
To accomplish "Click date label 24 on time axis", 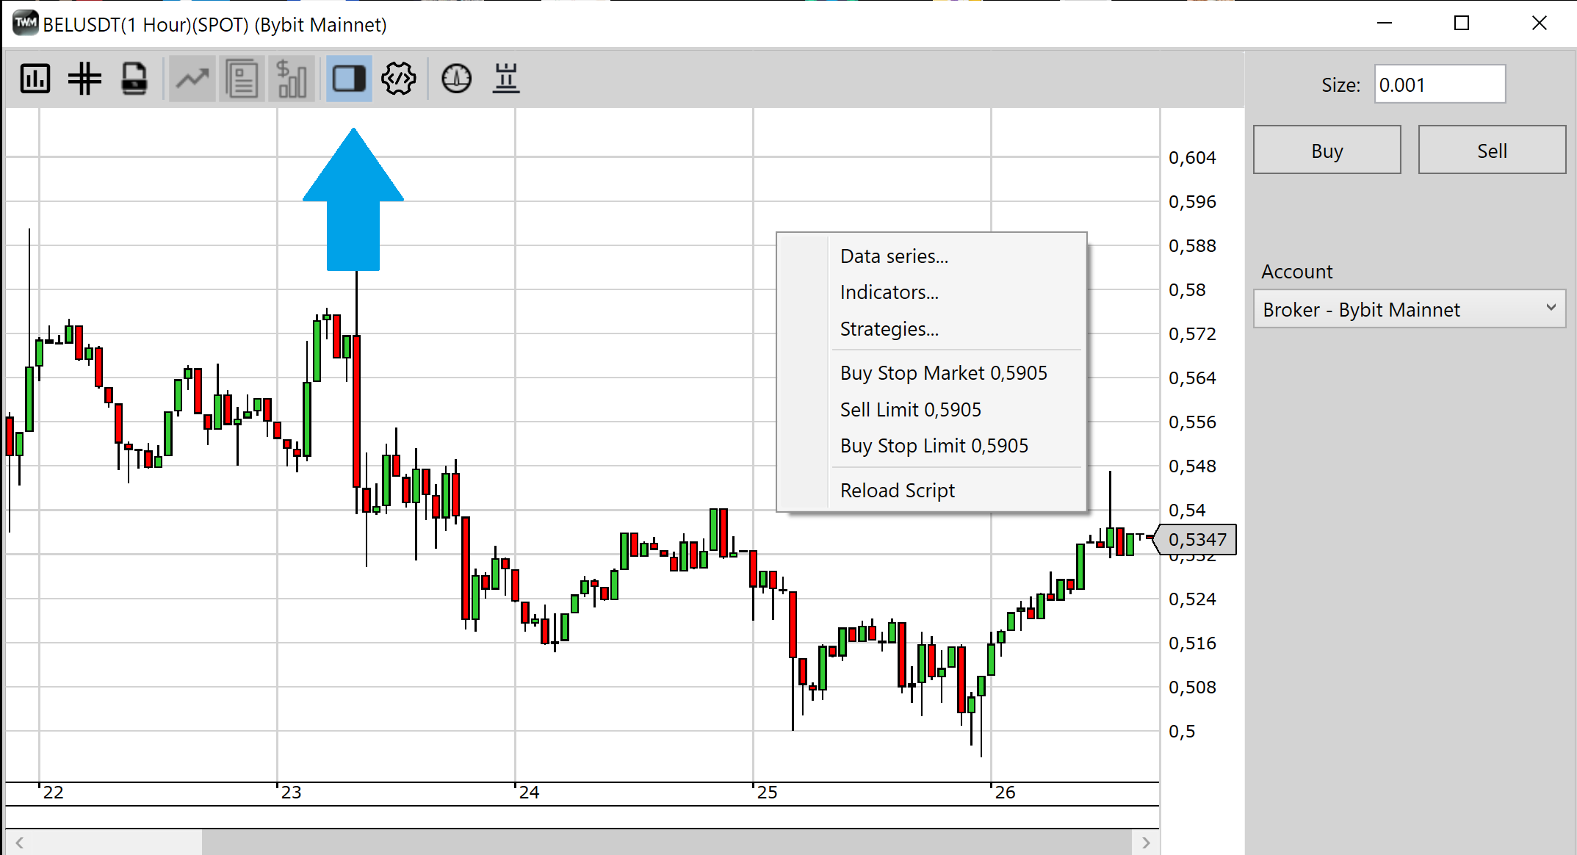I will point(530,793).
